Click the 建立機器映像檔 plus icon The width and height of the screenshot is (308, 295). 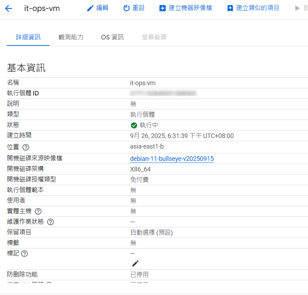point(162,8)
